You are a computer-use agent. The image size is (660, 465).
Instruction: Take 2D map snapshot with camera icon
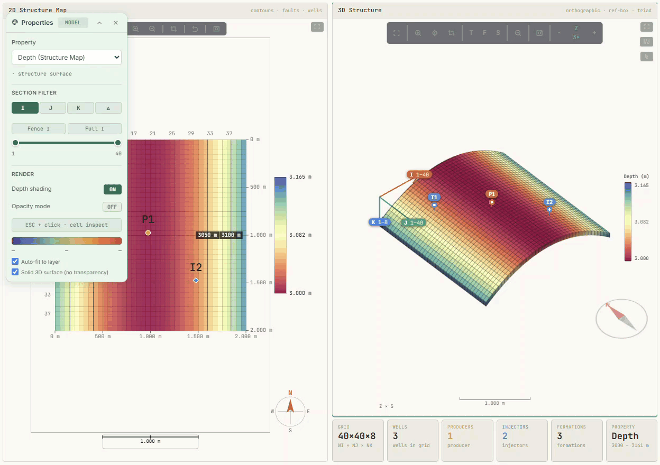216,29
